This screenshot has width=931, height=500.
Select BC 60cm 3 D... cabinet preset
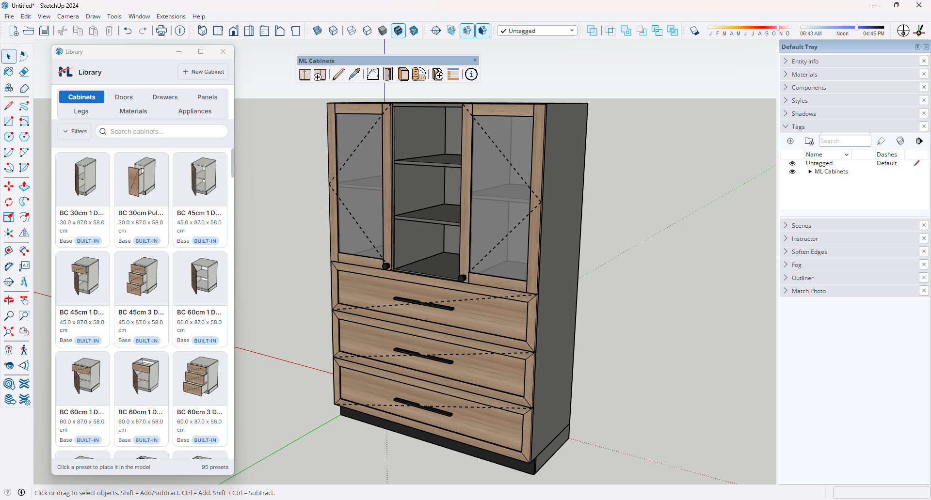(x=200, y=399)
